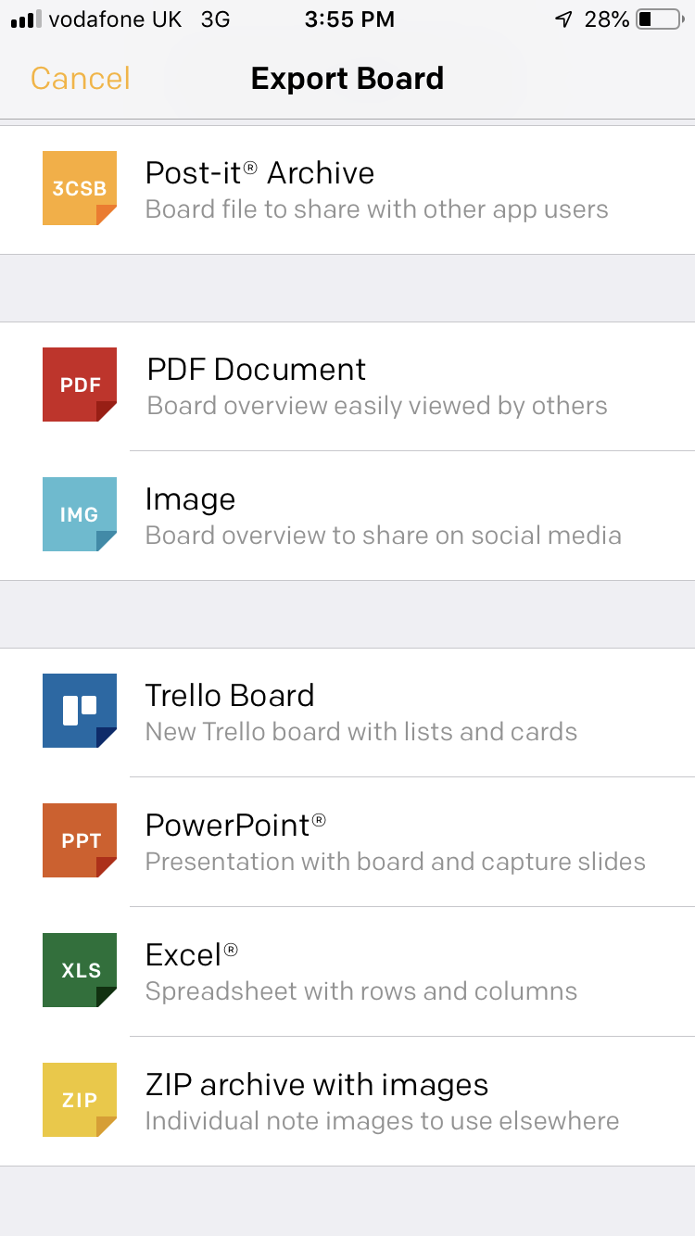
Task: Tap the 3:55 PM clock
Action: coord(349,19)
